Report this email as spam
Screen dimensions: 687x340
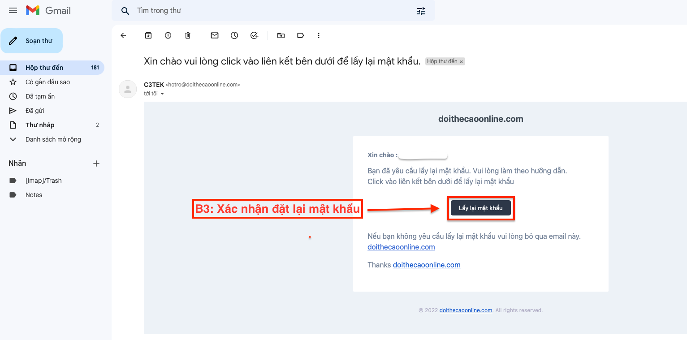[x=168, y=35]
